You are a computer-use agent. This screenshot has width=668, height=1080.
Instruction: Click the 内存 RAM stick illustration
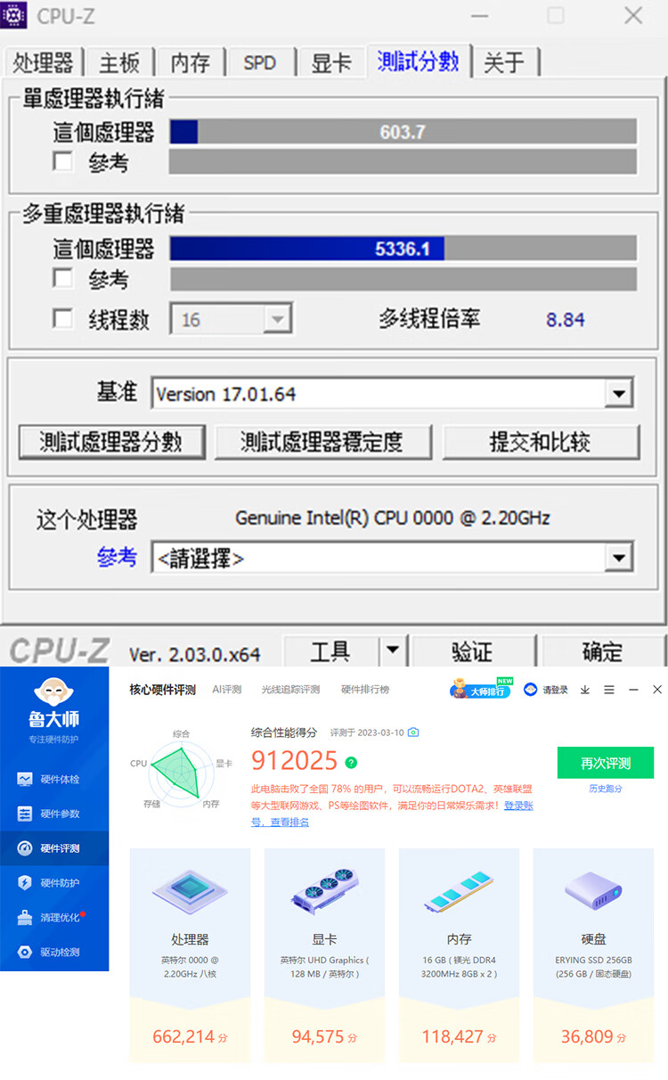click(x=459, y=891)
